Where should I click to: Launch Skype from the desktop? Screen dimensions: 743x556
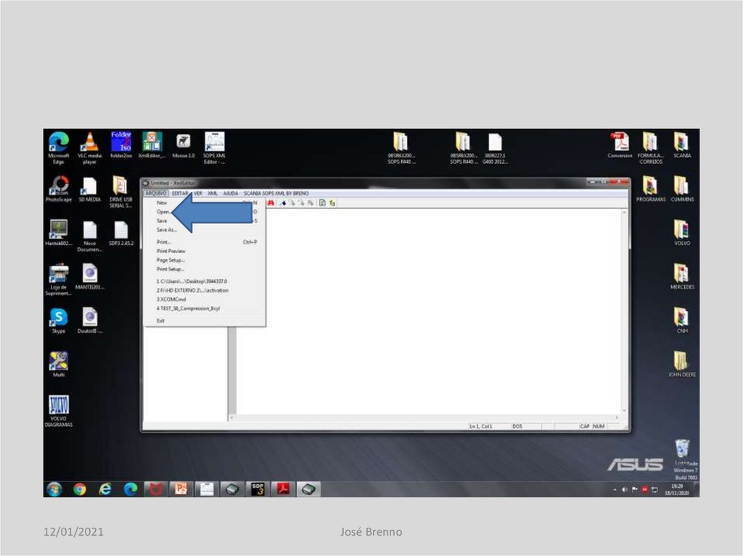point(58,320)
